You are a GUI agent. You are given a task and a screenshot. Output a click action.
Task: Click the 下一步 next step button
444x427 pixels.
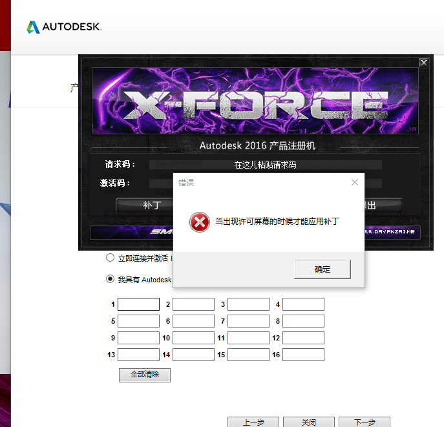pos(365,422)
